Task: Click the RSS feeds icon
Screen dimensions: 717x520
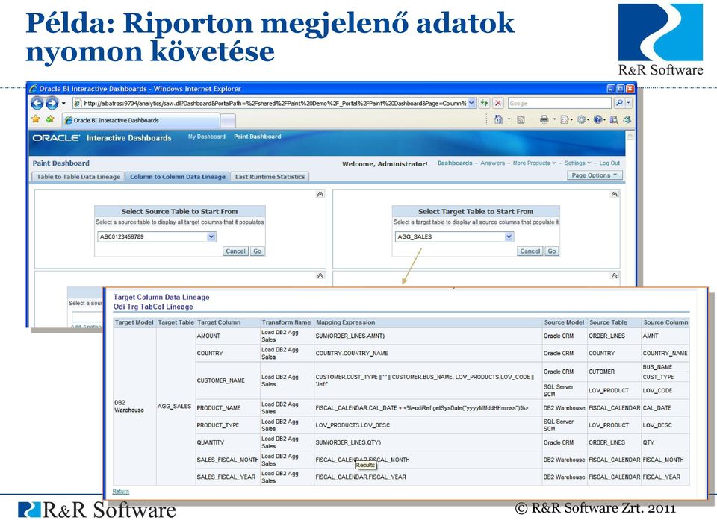Action: tap(521, 119)
